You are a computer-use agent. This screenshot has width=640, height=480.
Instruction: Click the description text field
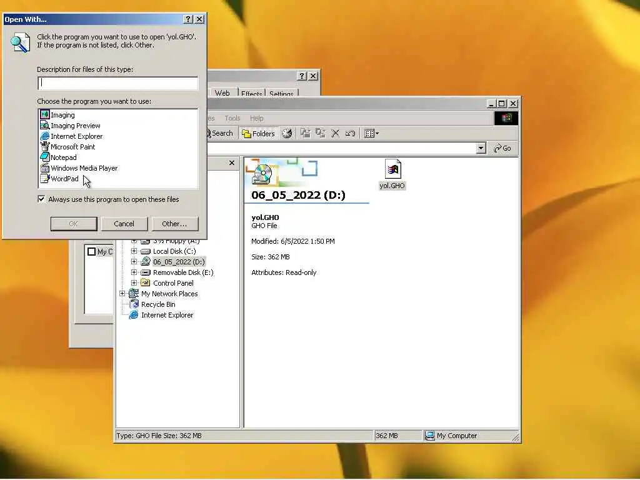118,83
